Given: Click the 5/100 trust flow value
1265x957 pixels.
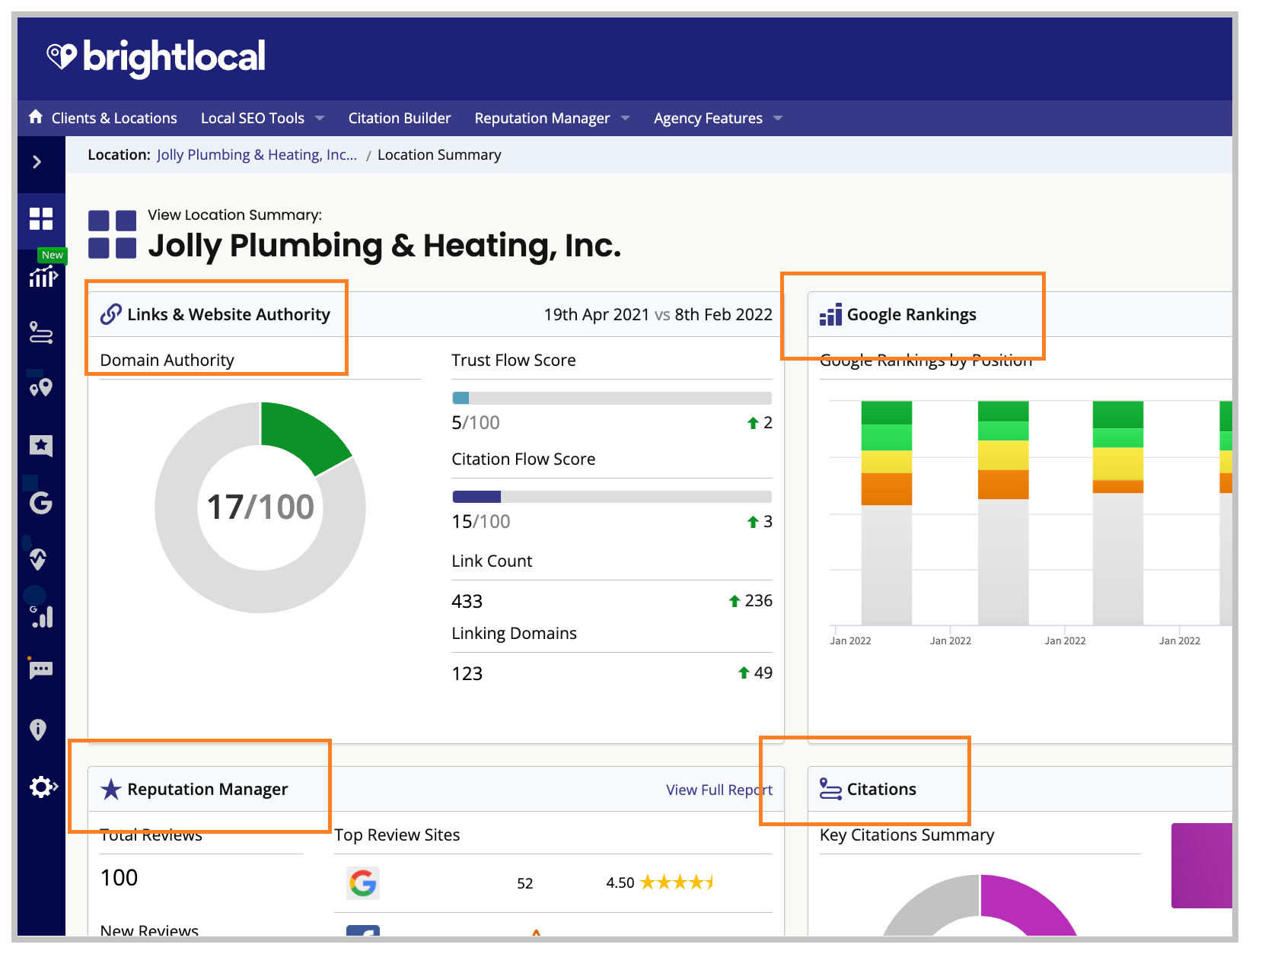Looking at the screenshot, I should (x=476, y=423).
